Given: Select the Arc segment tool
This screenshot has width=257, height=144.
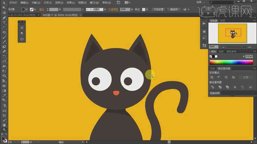Looking at the screenshot, I should point(4,27).
